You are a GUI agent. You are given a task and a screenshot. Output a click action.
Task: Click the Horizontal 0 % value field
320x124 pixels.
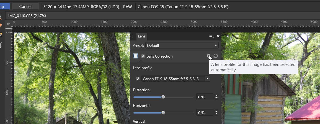click(205, 113)
